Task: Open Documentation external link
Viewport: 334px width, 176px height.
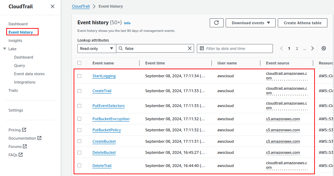Action: (x=25, y=138)
